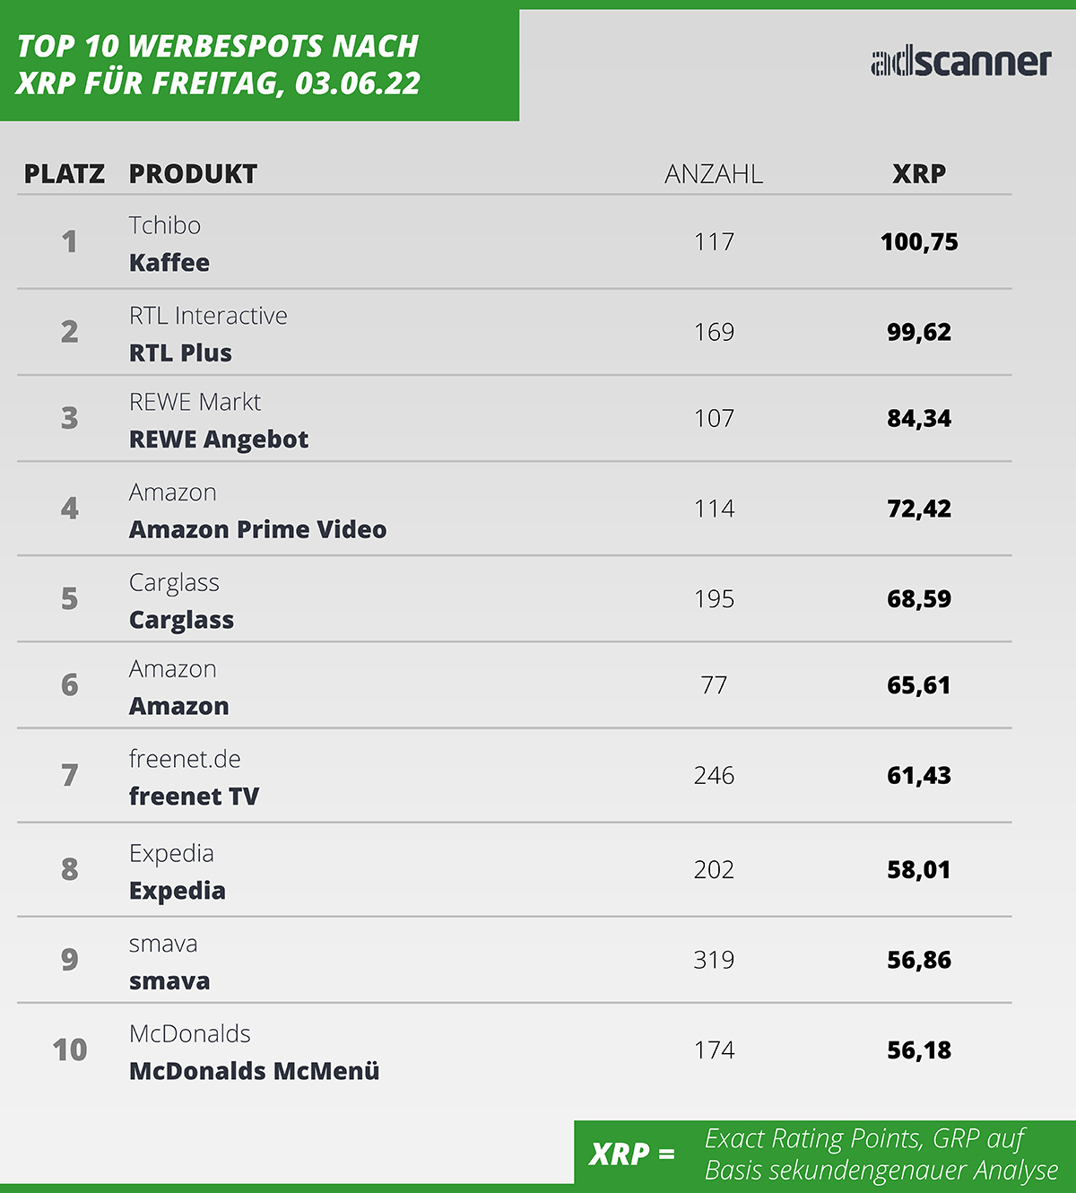
Task: Click the REWE Angebot product name
Action: [x=219, y=440]
